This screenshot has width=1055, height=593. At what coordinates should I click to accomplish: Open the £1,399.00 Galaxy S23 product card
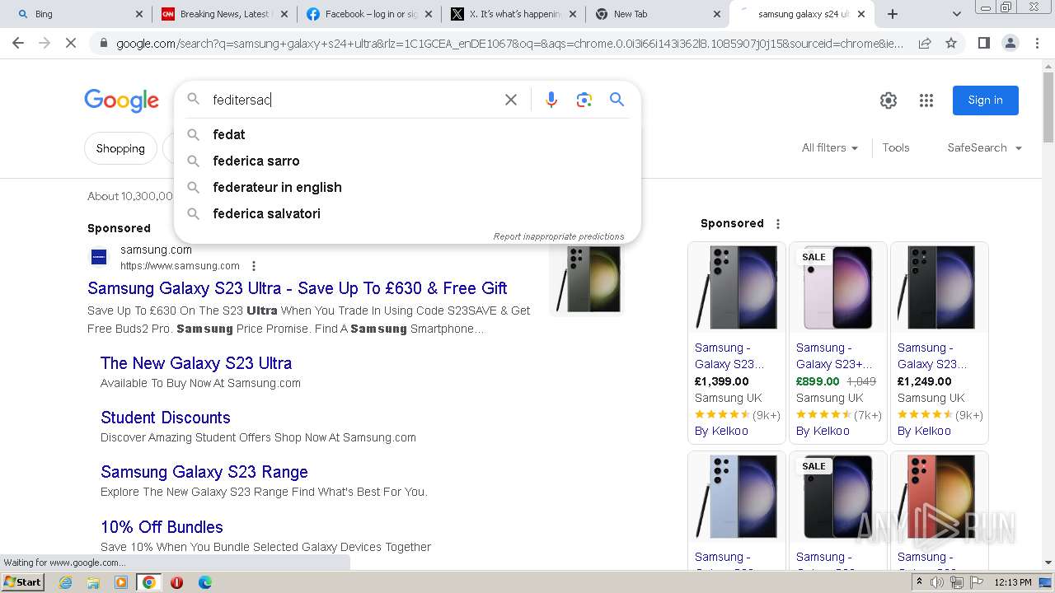737,343
